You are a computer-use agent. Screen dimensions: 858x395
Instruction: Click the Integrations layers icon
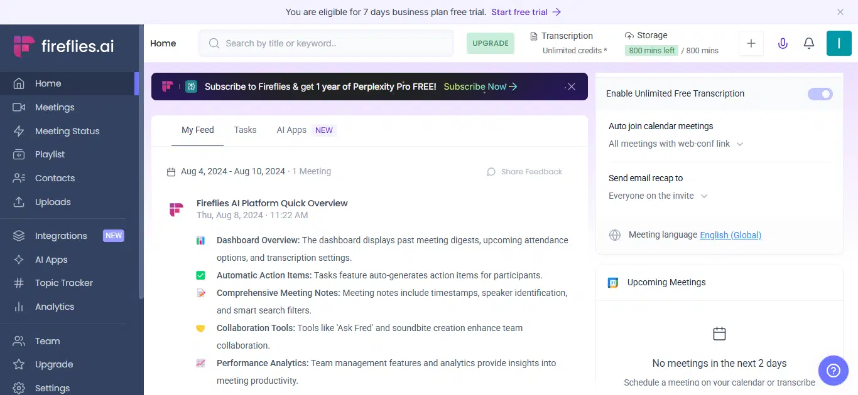coord(19,236)
